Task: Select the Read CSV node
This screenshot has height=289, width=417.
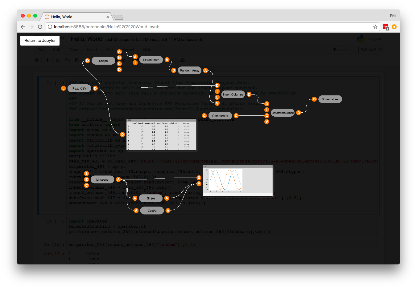Action: (x=79, y=88)
